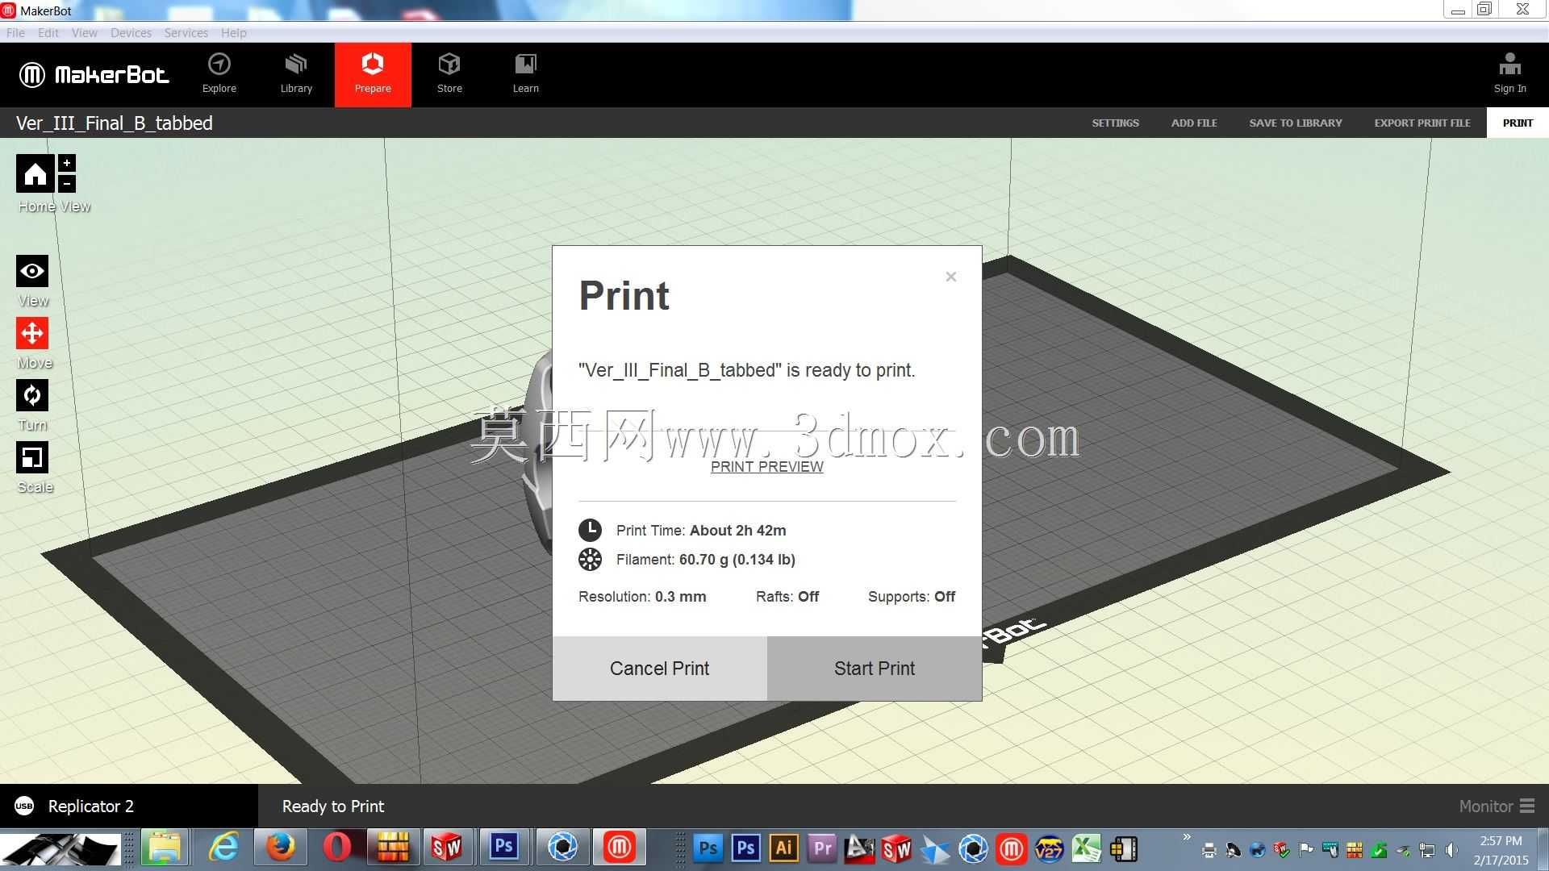Toggle the View eye tool
1549x871 pixels.
click(32, 271)
